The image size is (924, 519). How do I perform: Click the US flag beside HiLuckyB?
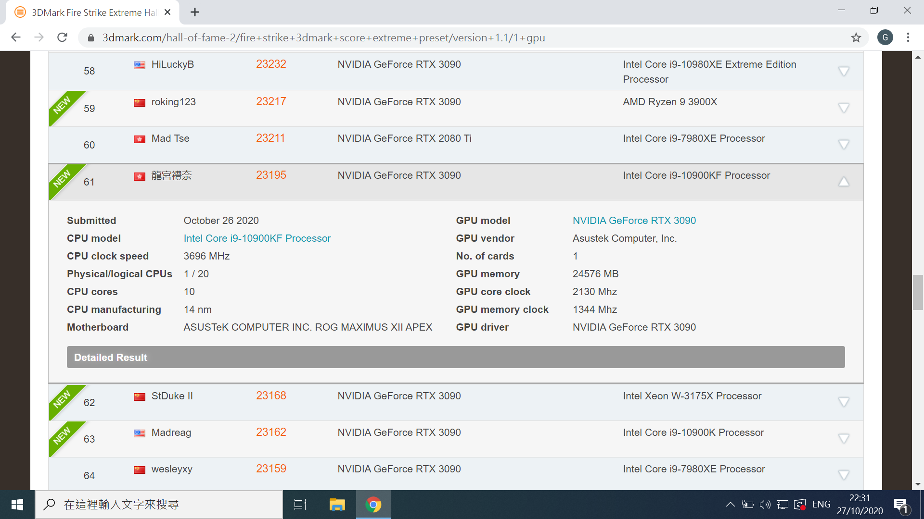[x=140, y=65]
